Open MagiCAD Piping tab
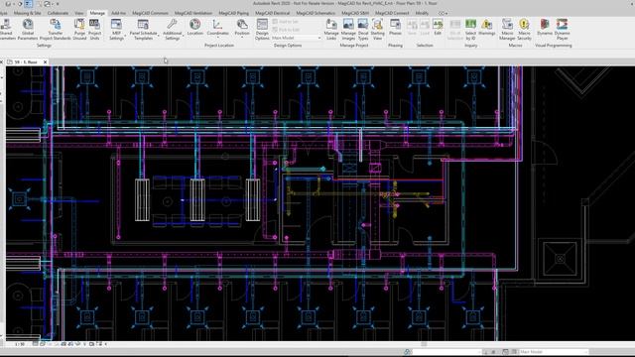The height and width of the screenshot is (357, 635). pyautogui.click(x=234, y=13)
